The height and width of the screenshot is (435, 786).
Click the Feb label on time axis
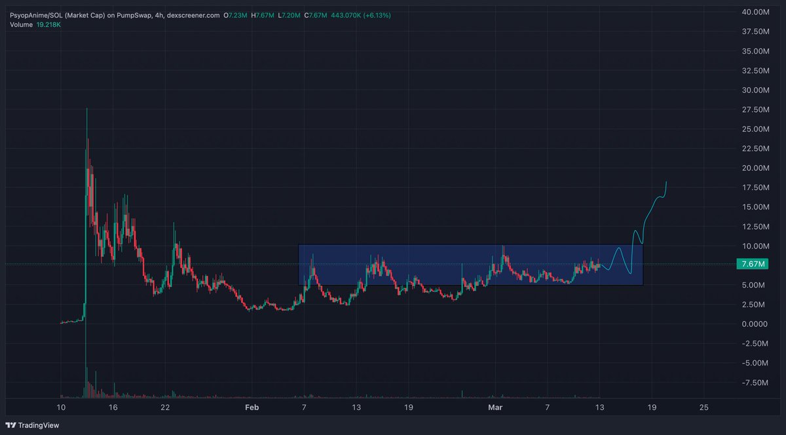click(252, 407)
